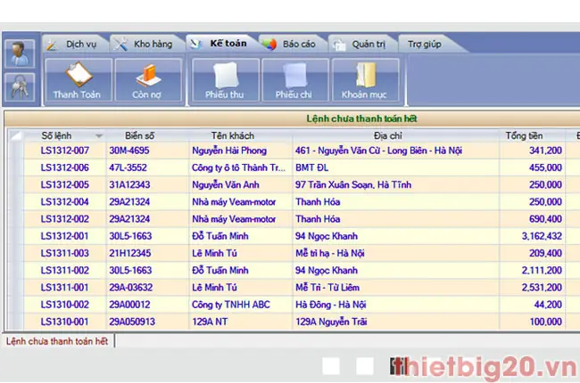Viewport: 580px width, 383px height.
Task: Open the Thanh Toán payment tool
Action: pos(79,81)
